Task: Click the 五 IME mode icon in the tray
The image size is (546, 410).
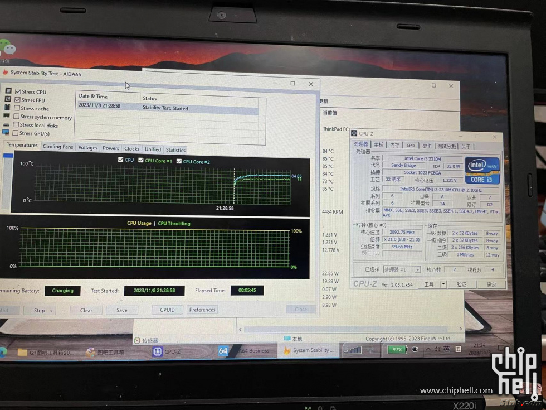Action: pyautogui.click(x=458, y=349)
